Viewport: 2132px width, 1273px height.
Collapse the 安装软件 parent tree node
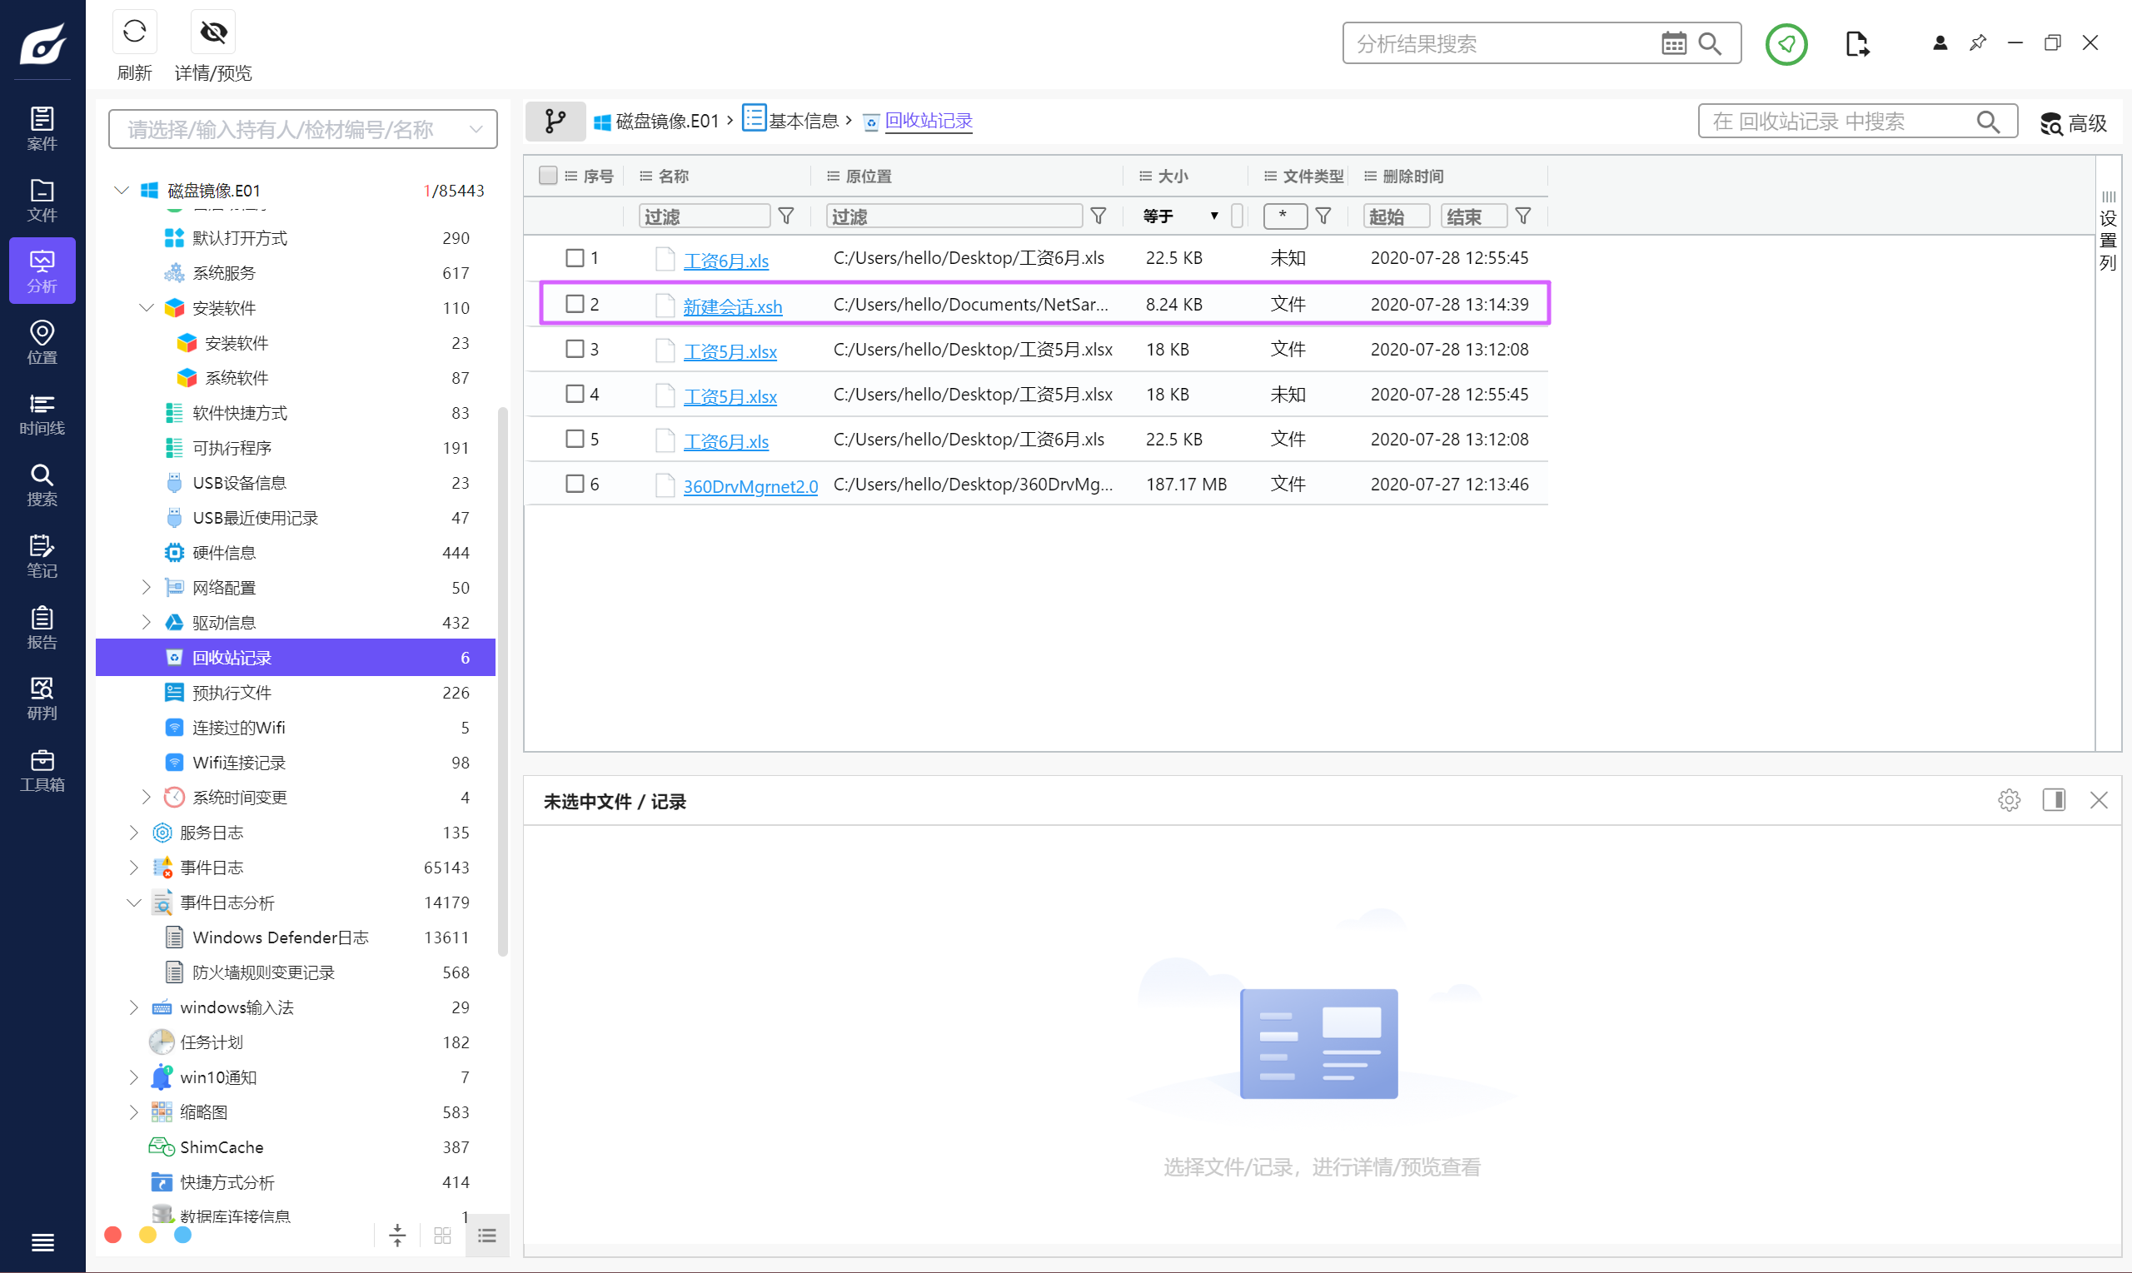click(146, 308)
